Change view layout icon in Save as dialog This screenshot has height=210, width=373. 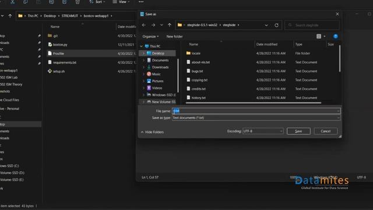tap(319, 36)
